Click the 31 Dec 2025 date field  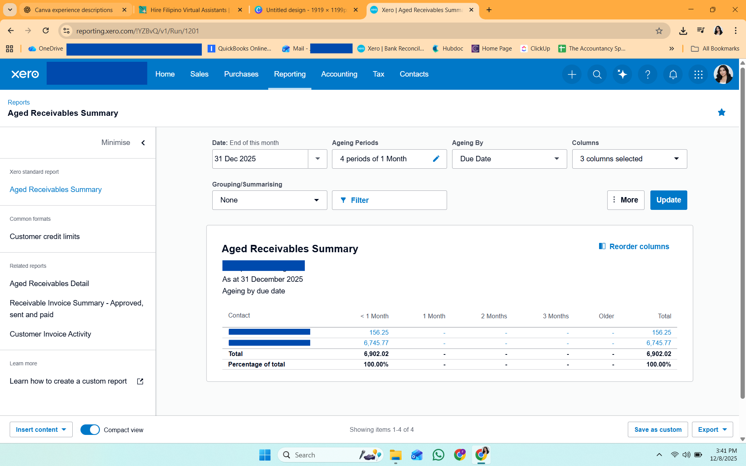[260, 159]
